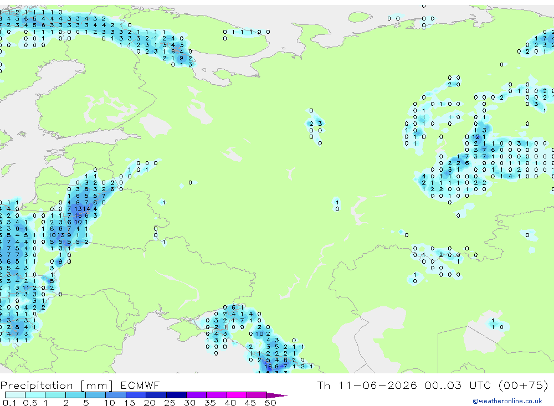Viewport: 554px width, 406px height.
Task: Click the 20–25 mm dark blue swatch
Action: [156, 395]
